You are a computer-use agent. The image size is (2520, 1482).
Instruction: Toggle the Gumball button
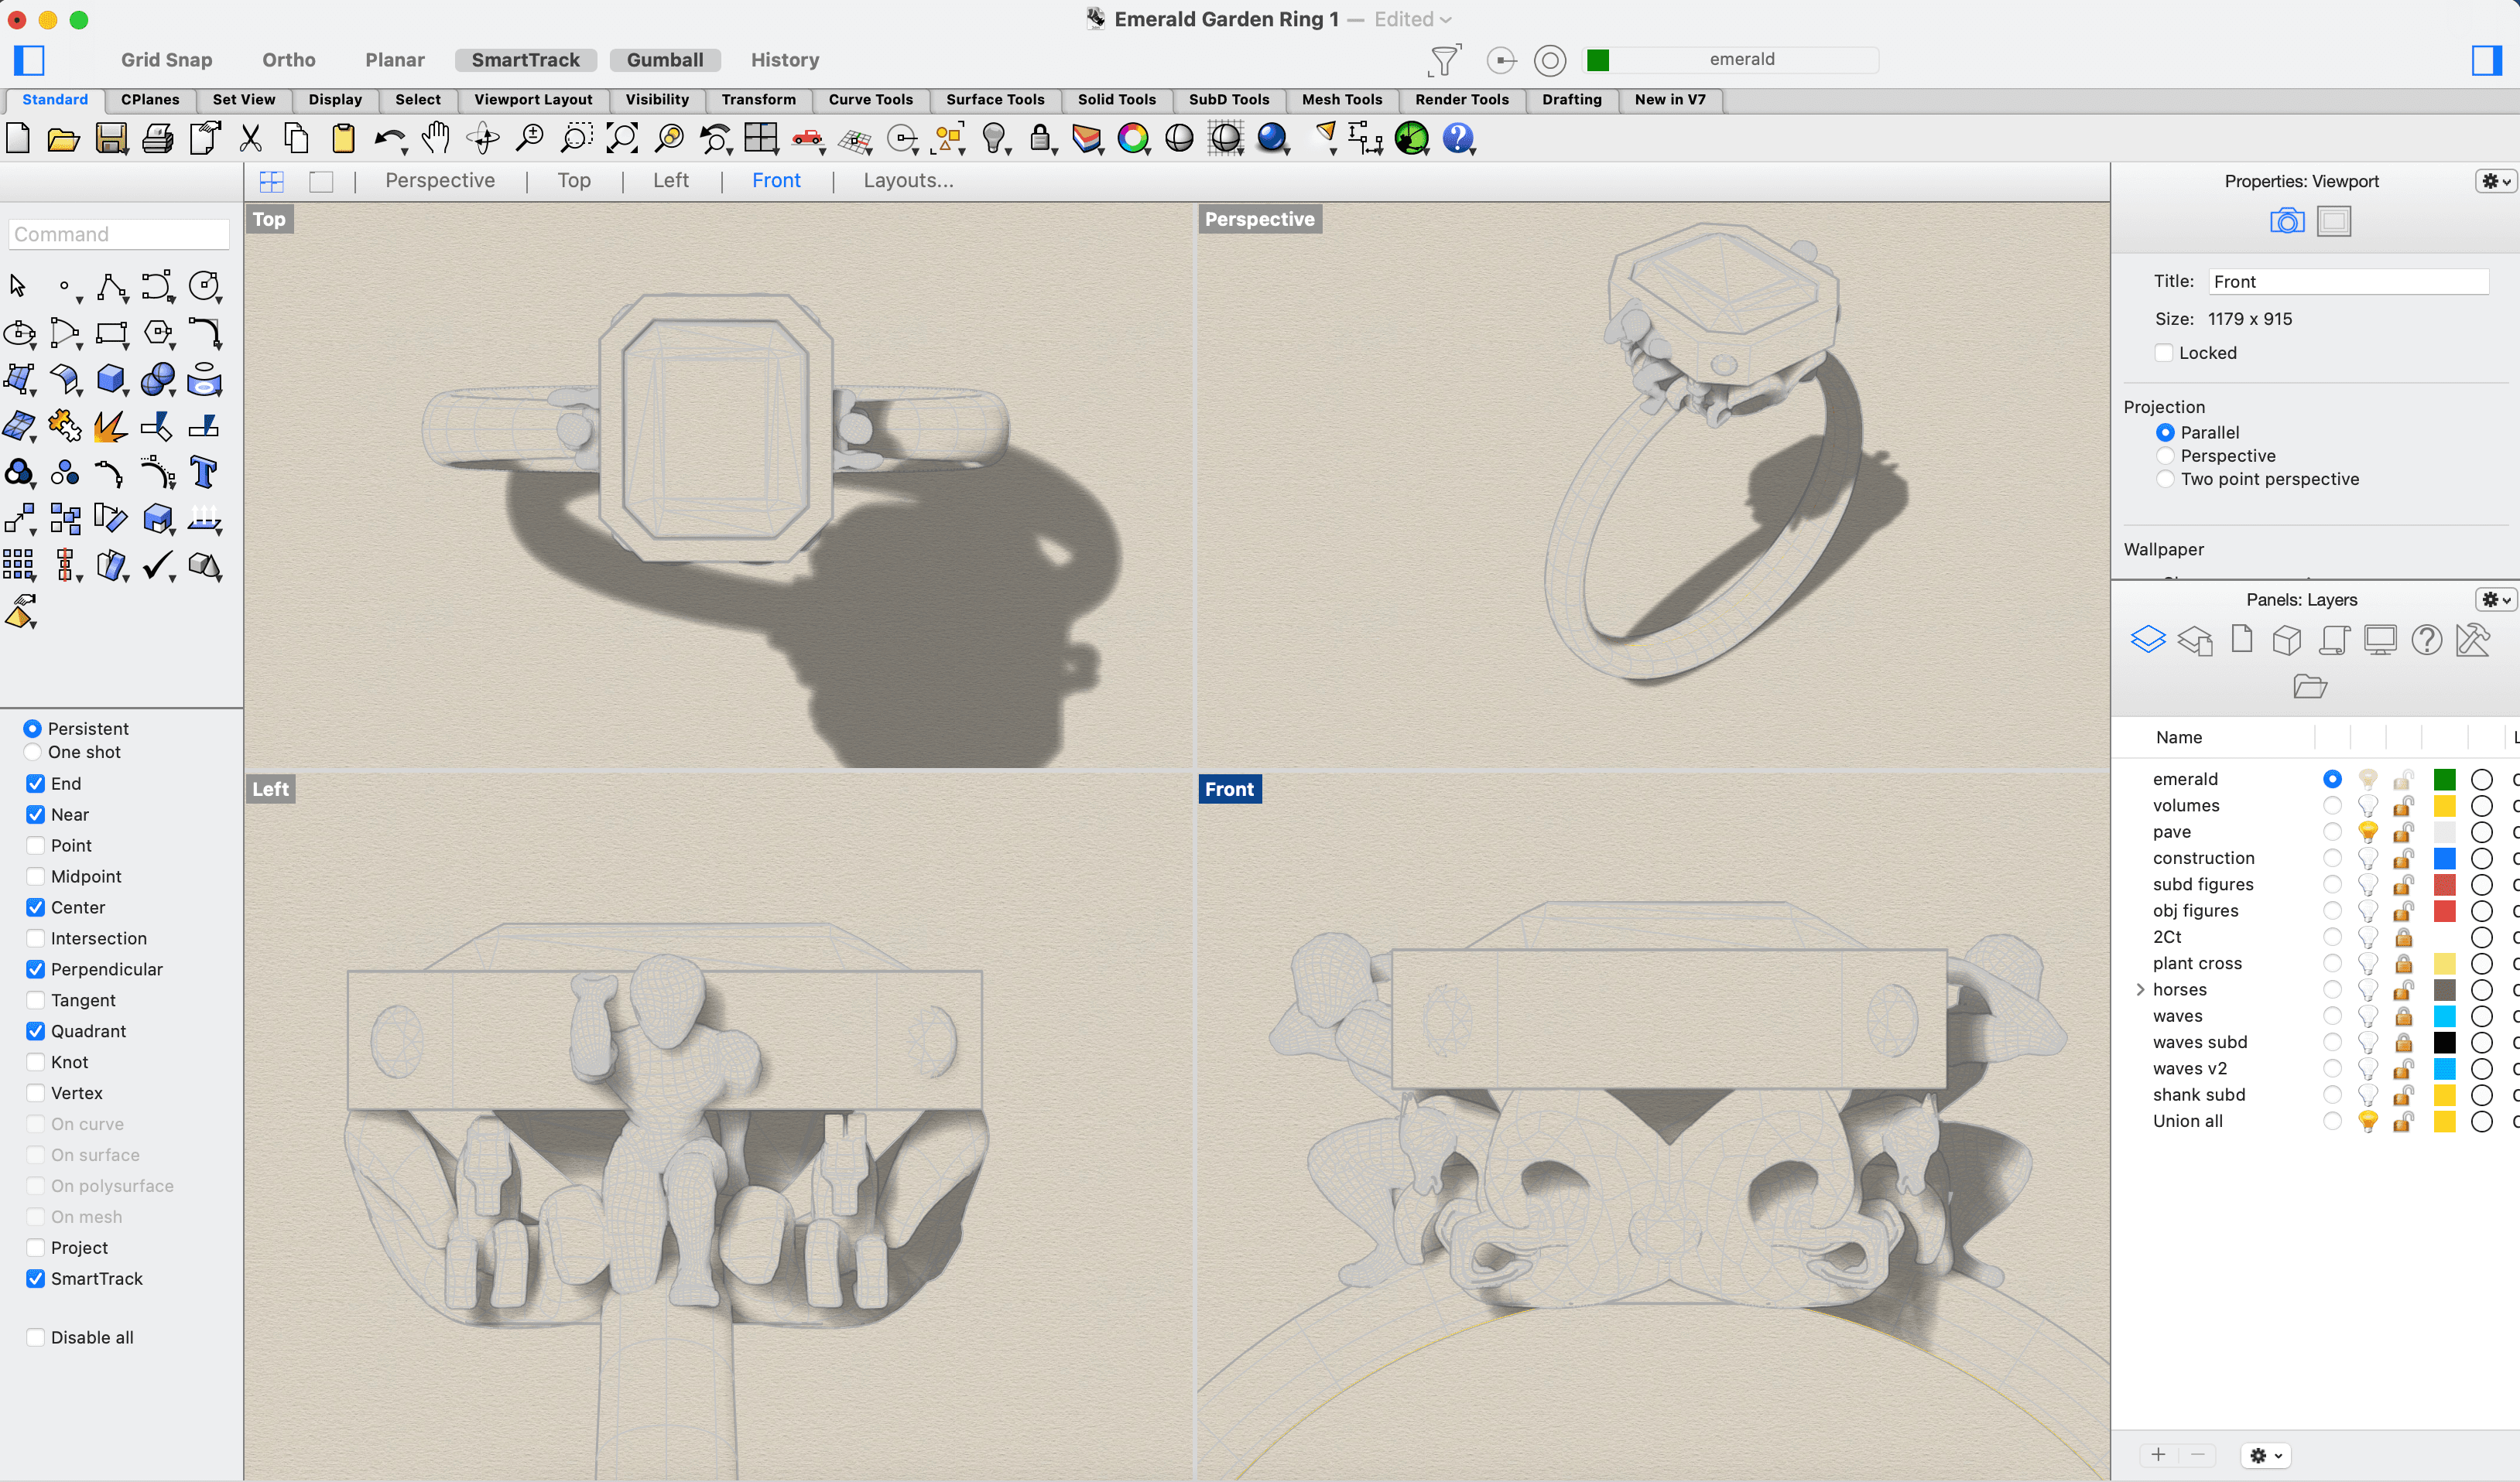[665, 60]
